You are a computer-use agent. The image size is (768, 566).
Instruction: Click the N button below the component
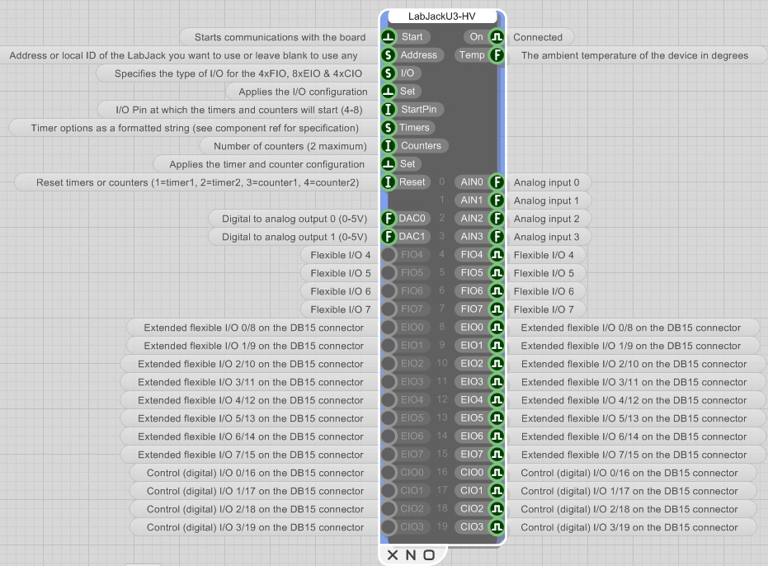tap(411, 554)
